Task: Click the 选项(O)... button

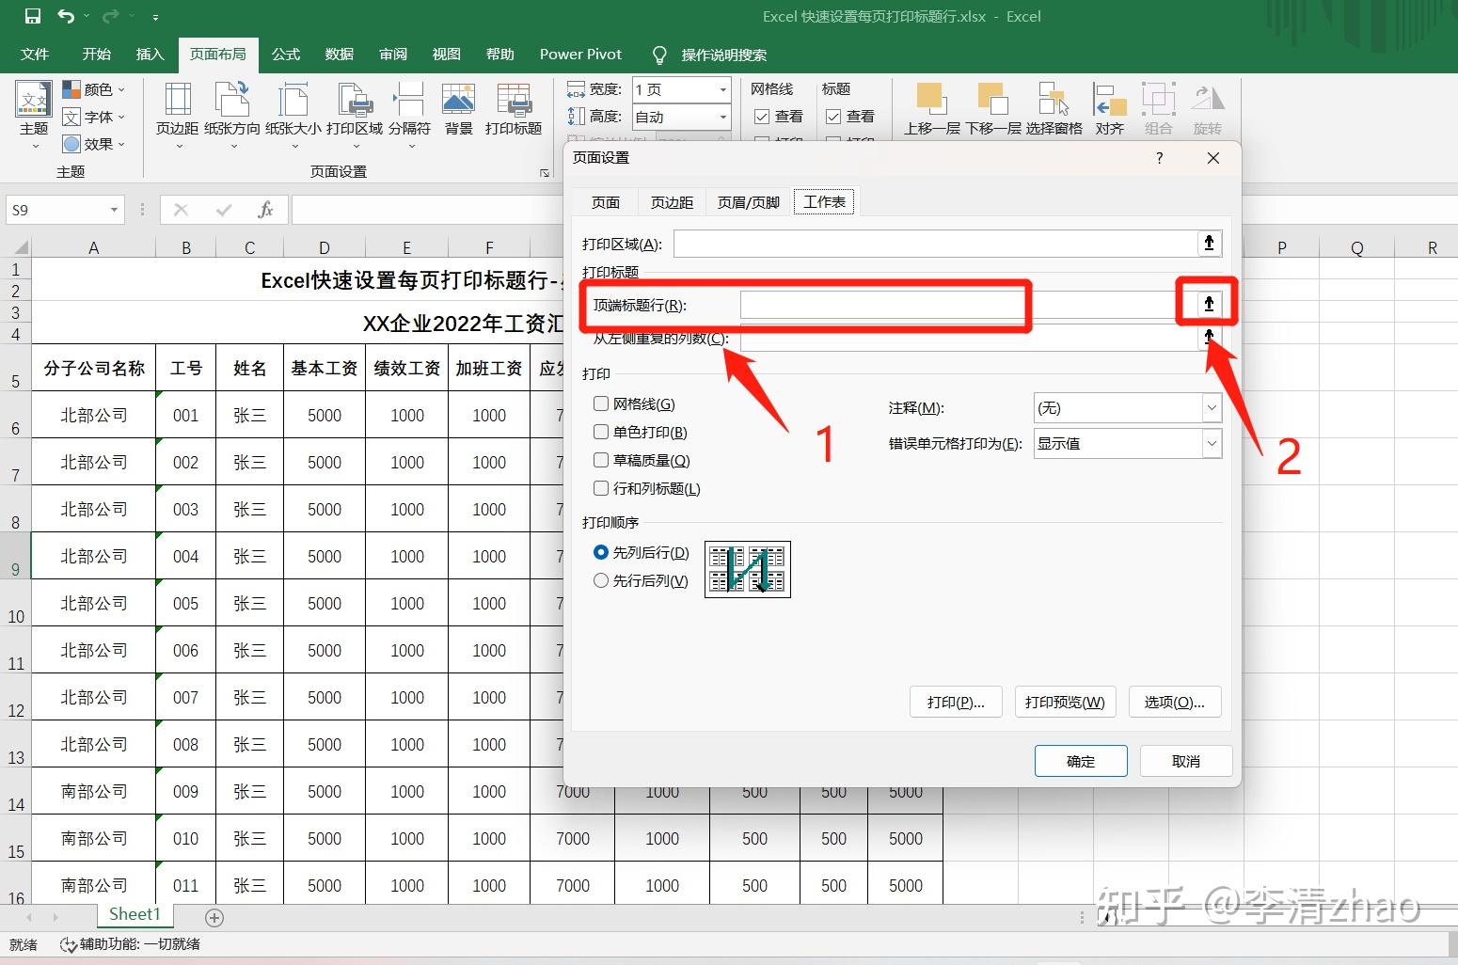Action: [1174, 702]
